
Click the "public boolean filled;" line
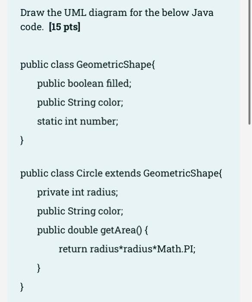(x=84, y=84)
